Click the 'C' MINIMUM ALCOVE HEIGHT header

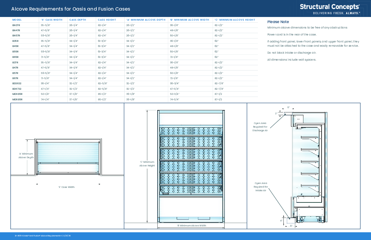coord(235,20)
